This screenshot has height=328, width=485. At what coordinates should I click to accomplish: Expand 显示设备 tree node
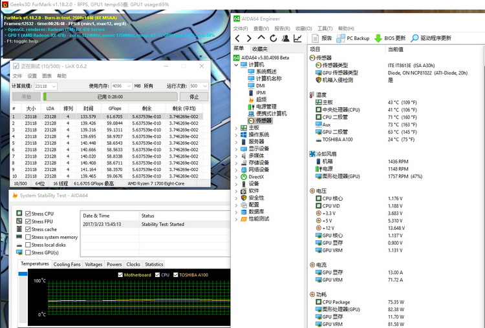(x=236, y=149)
